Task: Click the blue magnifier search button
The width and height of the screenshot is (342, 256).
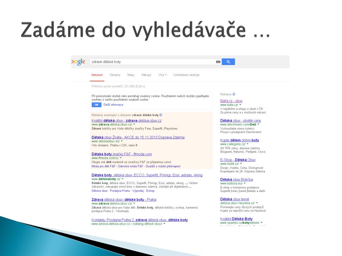Action: [x=228, y=62]
